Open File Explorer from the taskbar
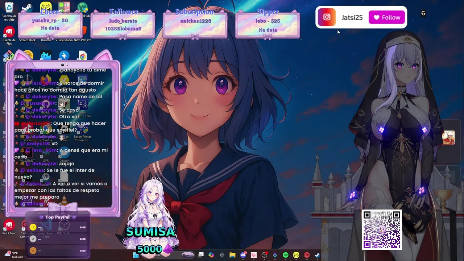The width and height of the screenshot is (464, 261). (x=232, y=255)
